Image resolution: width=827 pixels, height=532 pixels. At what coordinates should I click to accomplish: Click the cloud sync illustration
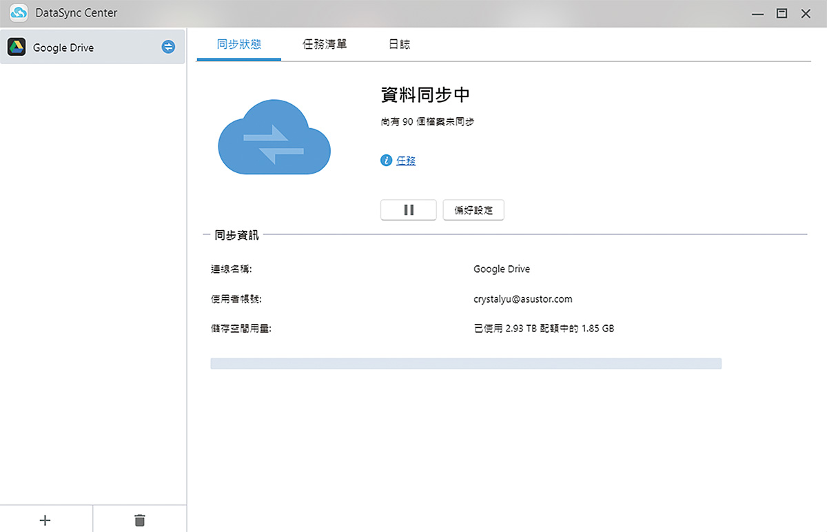[x=274, y=136]
